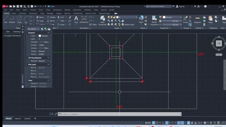Click the Mirror tool
The image size is (226, 127).
pos(51,21)
